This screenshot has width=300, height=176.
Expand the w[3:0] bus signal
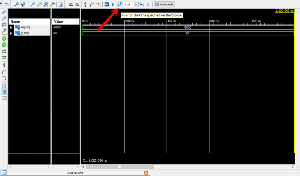pos(11,28)
